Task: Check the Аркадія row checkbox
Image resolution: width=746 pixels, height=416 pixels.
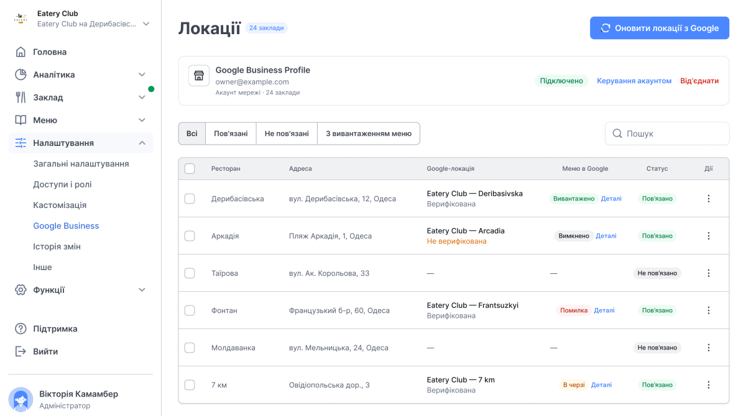Action: pyautogui.click(x=190, y=236)
